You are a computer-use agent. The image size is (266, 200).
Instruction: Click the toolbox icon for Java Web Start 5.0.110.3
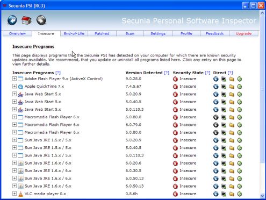[x=224, y=110]
